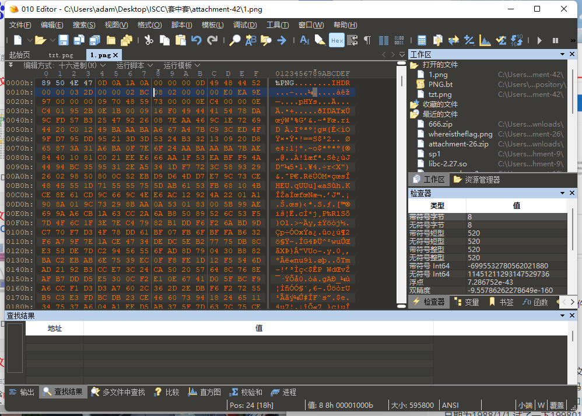Open the 编辑(E) menu

click(52, 25)
